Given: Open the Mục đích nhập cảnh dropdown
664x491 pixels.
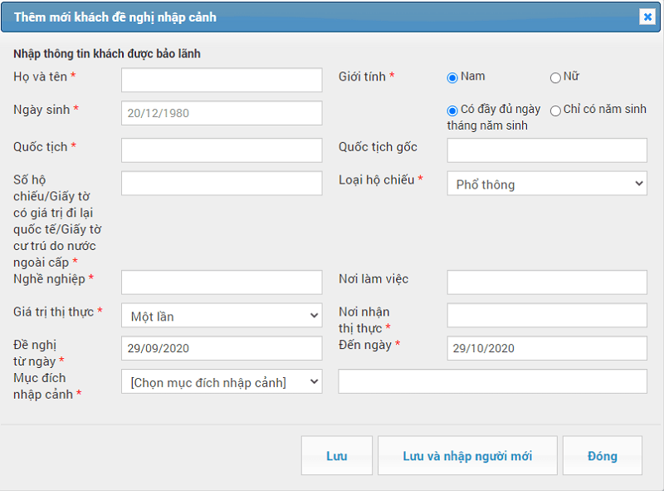Looking at the screenshot, I should [x=222, y=381].
